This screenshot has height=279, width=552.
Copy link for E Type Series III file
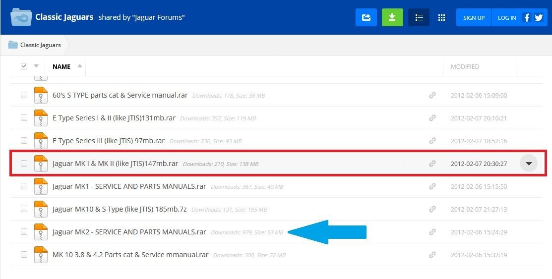point(432,141)
